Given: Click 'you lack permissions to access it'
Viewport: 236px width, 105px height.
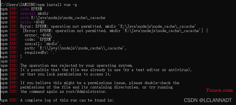Looking at the screenshot, I should pyautogui.click(x=74, y=74).
